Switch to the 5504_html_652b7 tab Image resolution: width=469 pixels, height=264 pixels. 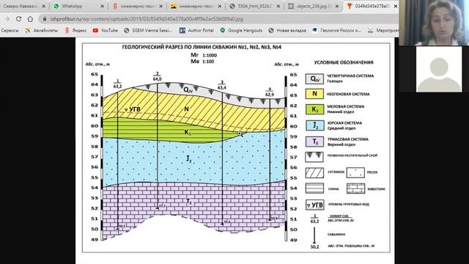point(255,6)
